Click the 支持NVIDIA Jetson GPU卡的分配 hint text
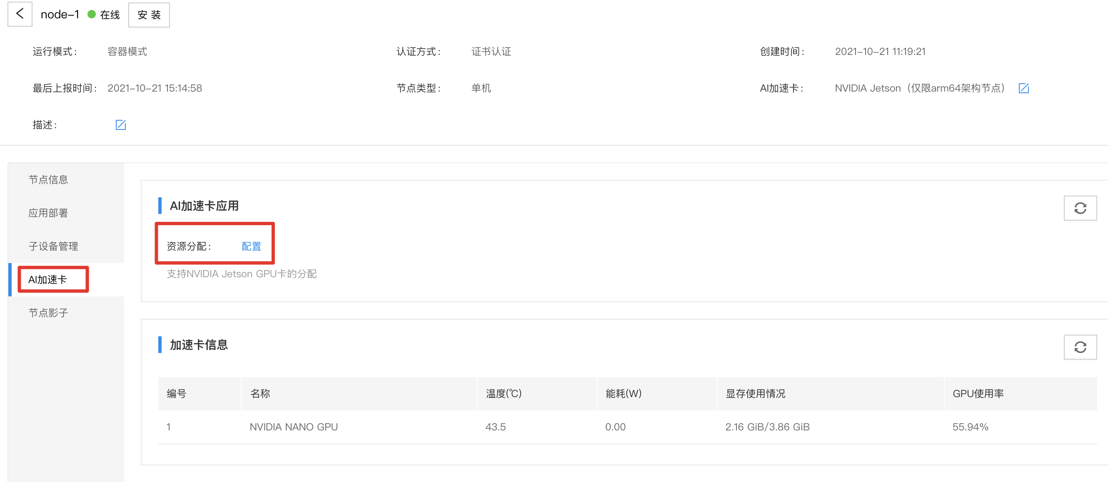The image size is (1108, 482). (x=242, y=274)
